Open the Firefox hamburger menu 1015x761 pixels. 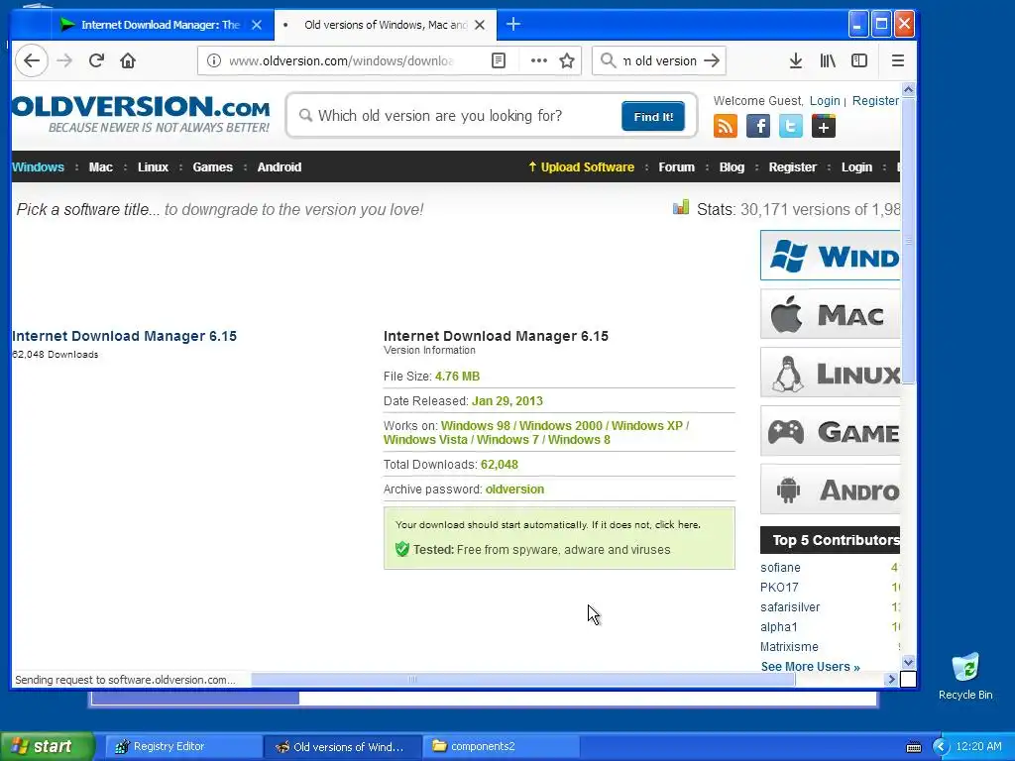[898, 60]
